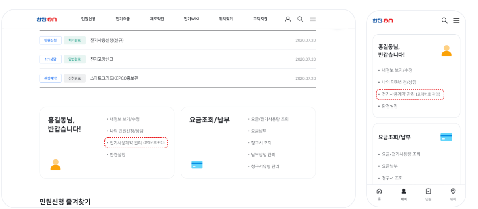
Task: Select 마이 tab in mobile bottom bar
Action: pos(404,194)
